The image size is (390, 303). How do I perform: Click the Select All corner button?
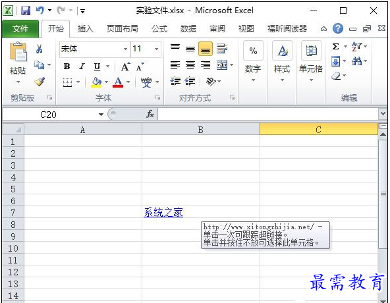[13, 130]
